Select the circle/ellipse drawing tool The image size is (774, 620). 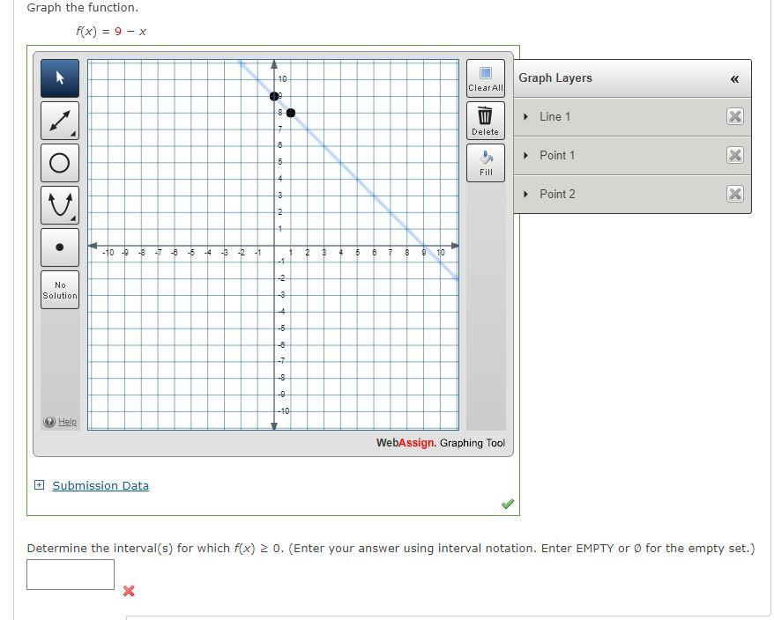pyautogui.click(x=59, y=162)
